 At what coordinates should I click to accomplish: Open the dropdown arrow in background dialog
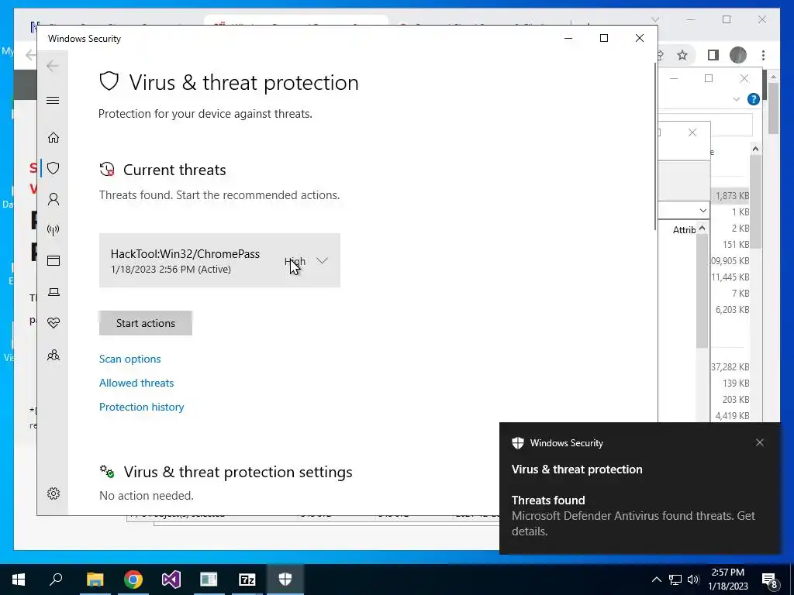pos(703,211)
